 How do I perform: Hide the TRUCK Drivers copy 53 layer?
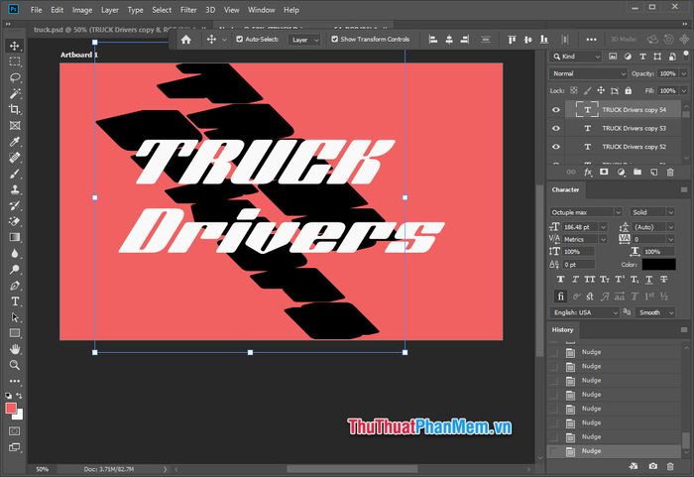[556, 129]
